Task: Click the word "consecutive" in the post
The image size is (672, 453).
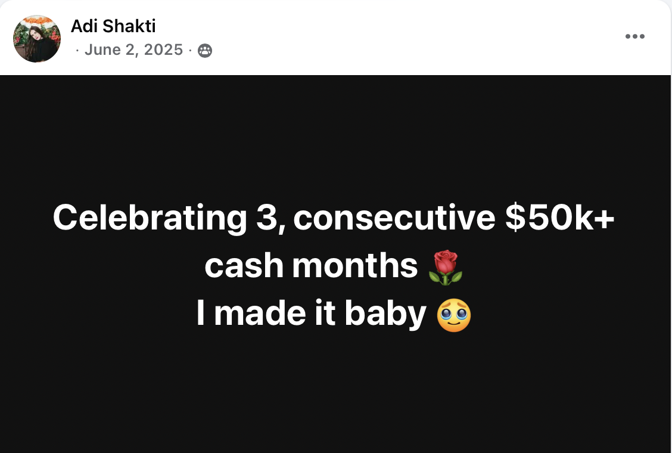Action: tap(394, 218)
